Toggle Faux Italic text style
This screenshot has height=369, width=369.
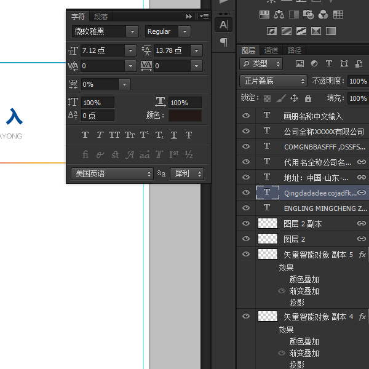100,135
